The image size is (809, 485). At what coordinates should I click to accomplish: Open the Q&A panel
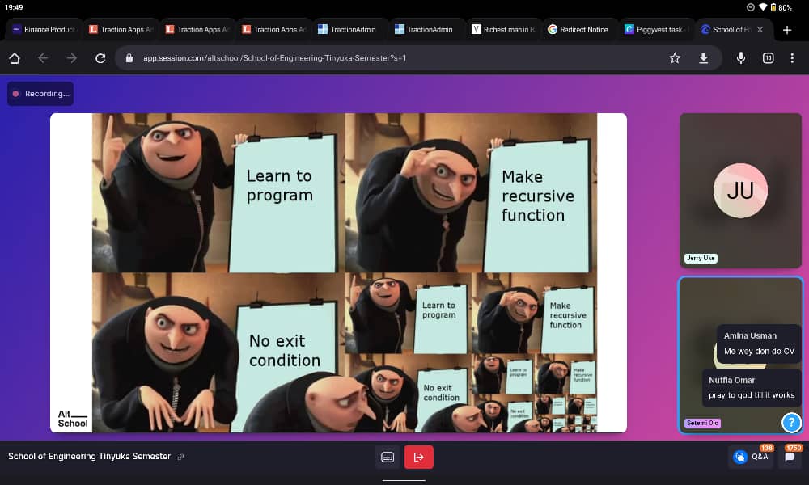click(751, 457)
